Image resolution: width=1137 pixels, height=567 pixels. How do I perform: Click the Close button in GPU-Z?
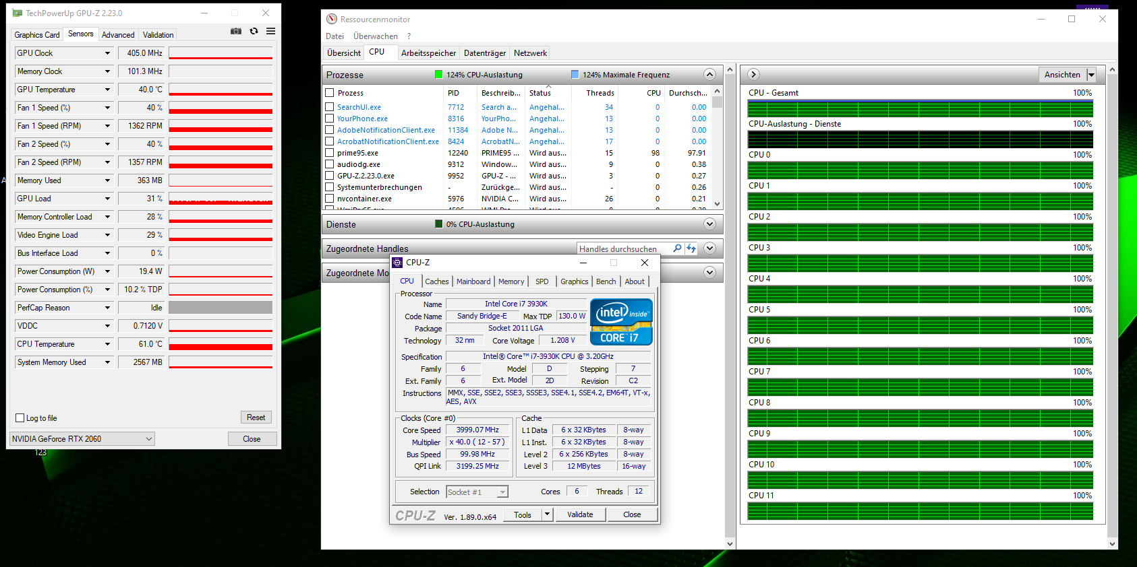pos(252,439)
